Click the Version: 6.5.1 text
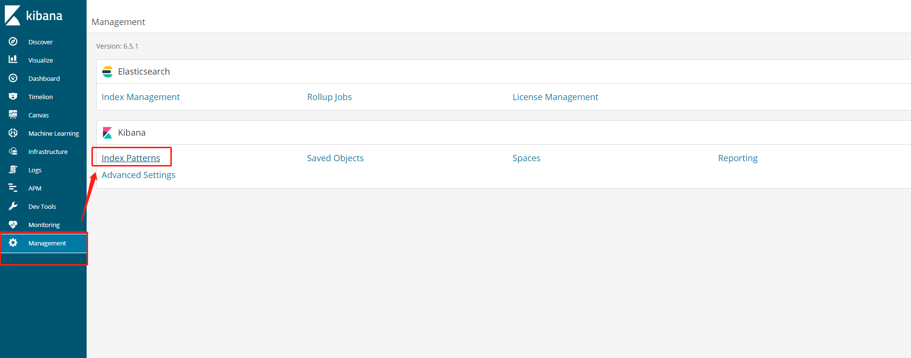911x358 pixels. point(117,46)
